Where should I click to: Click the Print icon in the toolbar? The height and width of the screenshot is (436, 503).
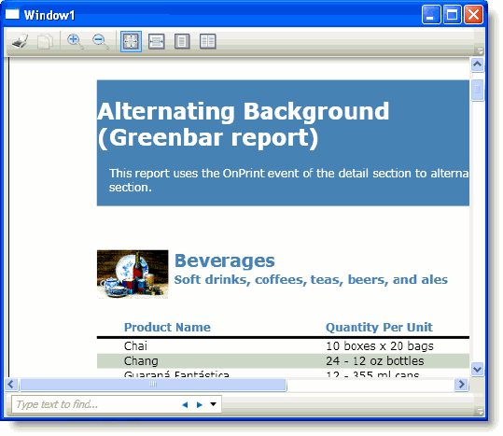(x=21, y=41)
